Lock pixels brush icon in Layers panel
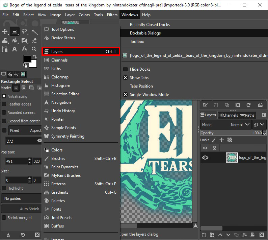The width and height of the screenshot is (268, 240). (214, 140)
